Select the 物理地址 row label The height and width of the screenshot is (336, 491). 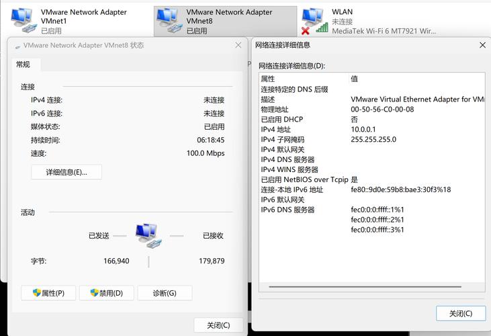(x=275, y=110)
